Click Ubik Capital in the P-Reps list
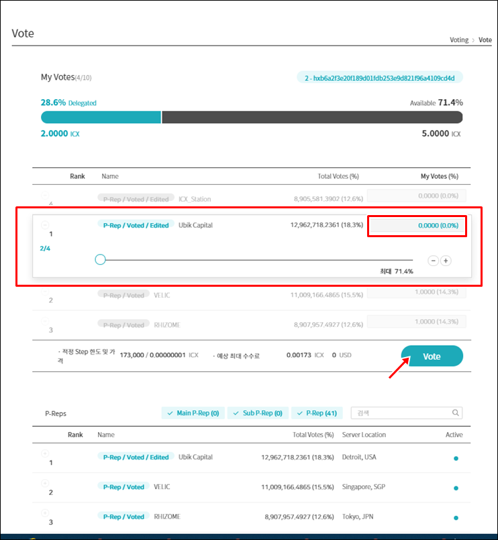498x540 pixels. tap(195, 457)
